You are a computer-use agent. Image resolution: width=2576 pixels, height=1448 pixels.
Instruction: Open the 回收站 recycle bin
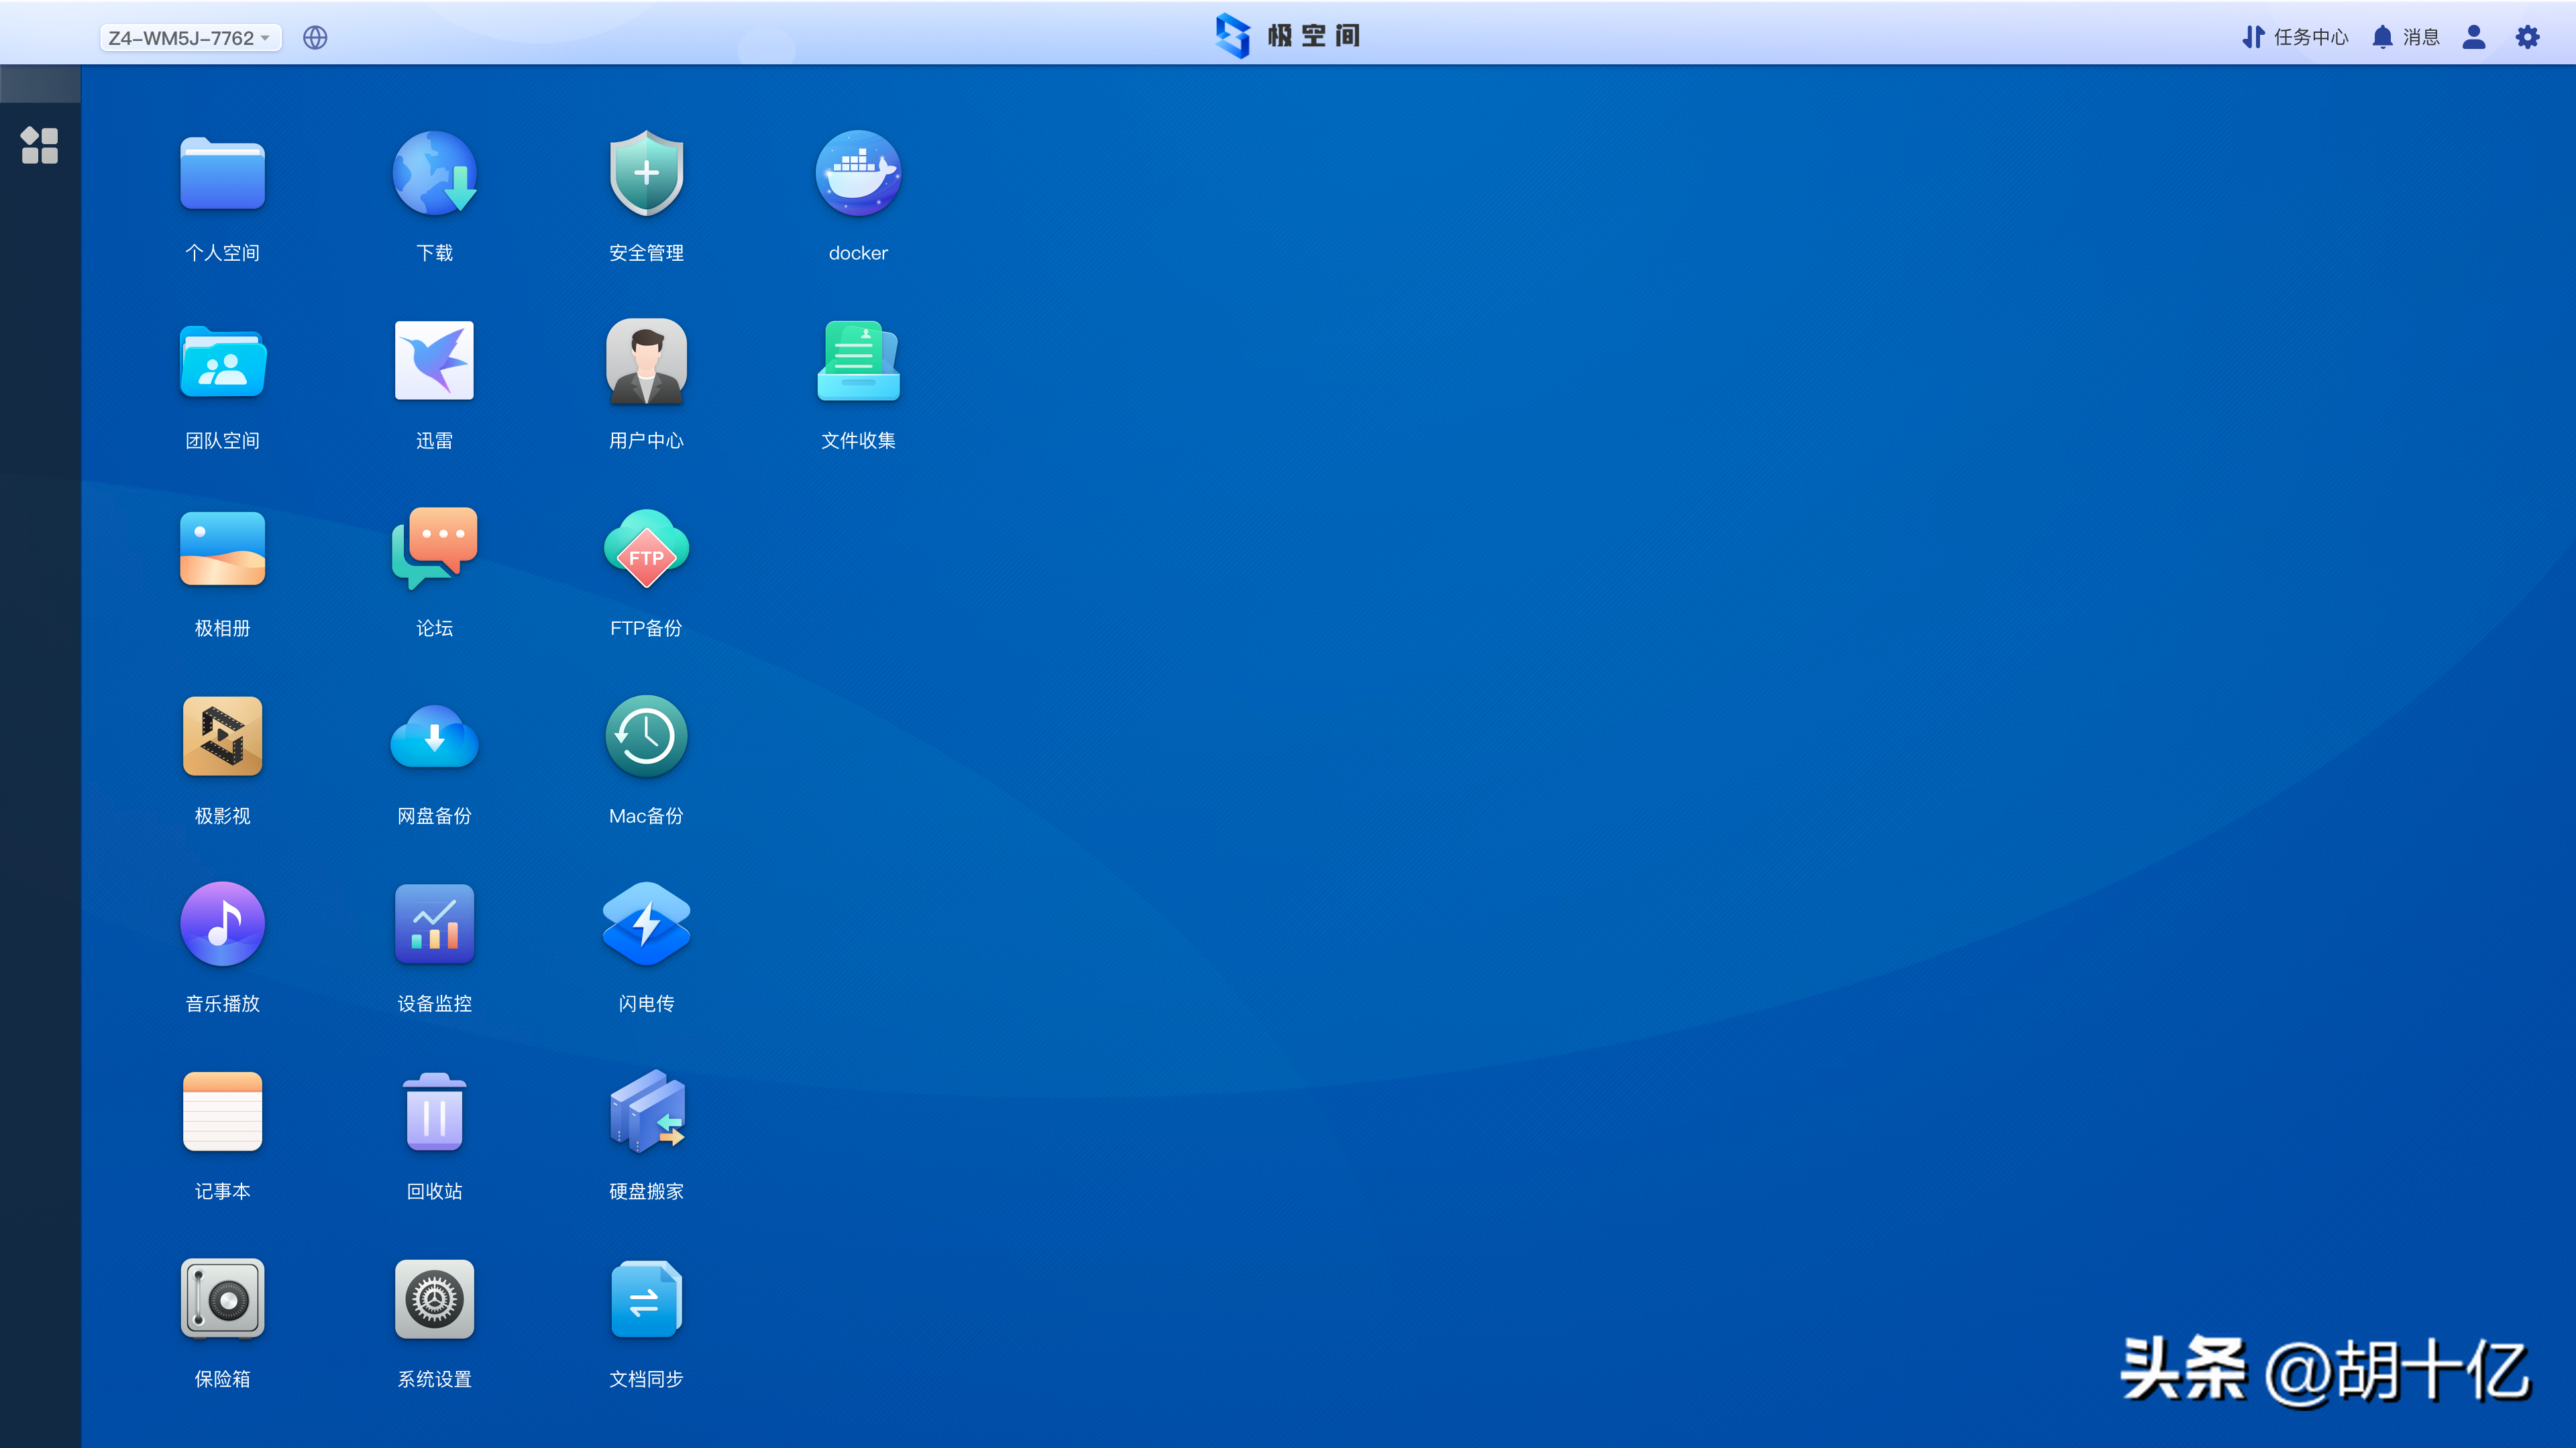coord(434,1112)
